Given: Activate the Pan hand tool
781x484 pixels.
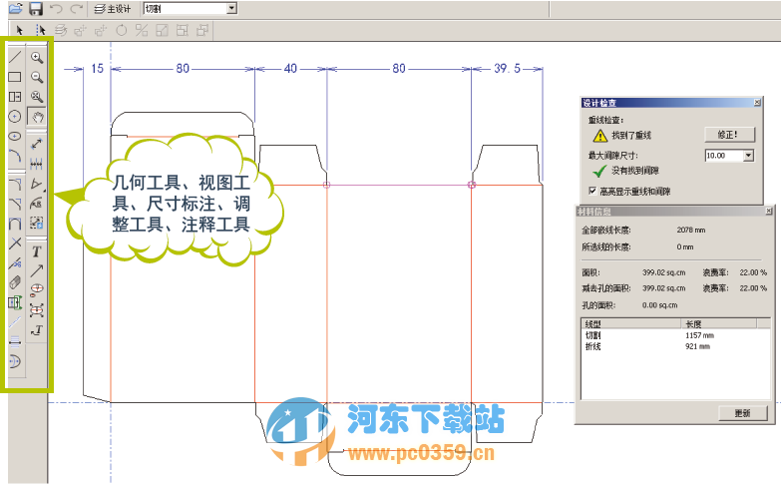Looking at the screenshot, I should 37,117.
